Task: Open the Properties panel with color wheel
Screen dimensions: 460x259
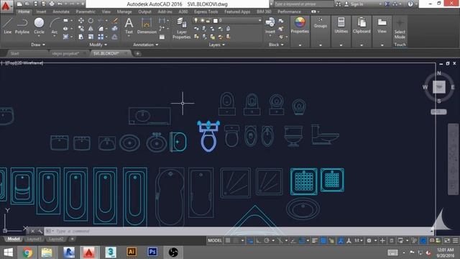Action: (300, 26)
